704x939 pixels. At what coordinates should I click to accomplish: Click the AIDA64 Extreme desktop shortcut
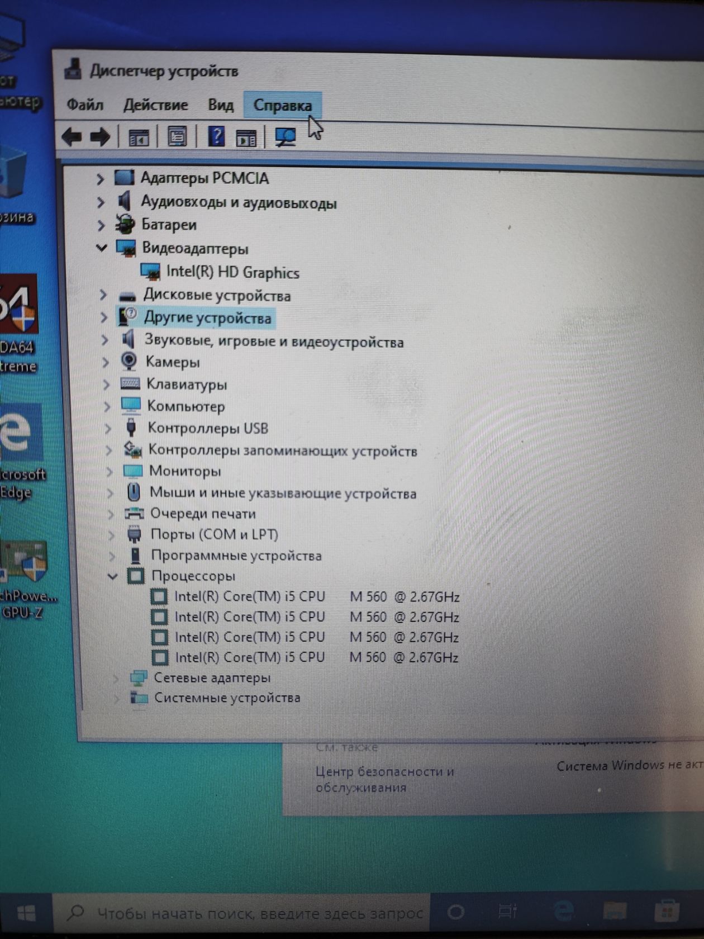tap(20, 324)
